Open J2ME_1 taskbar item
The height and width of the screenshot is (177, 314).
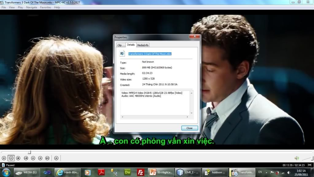[188, 172]
